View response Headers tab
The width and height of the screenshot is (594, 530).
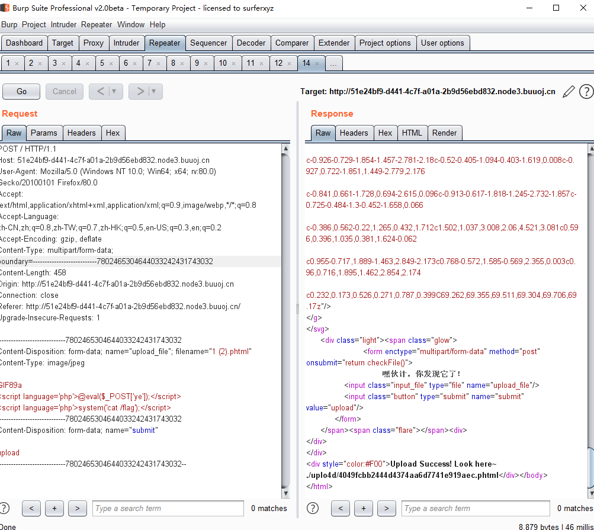coord(354,133)
